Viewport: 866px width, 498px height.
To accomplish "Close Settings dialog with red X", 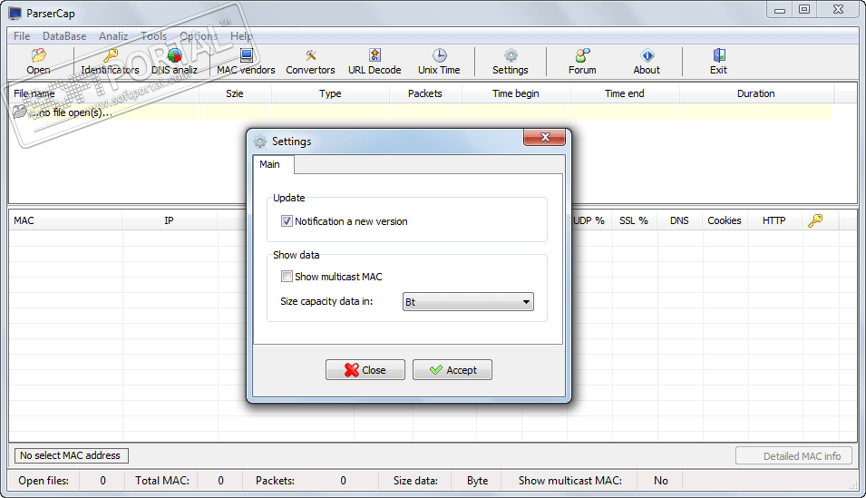I will (545, 137).
